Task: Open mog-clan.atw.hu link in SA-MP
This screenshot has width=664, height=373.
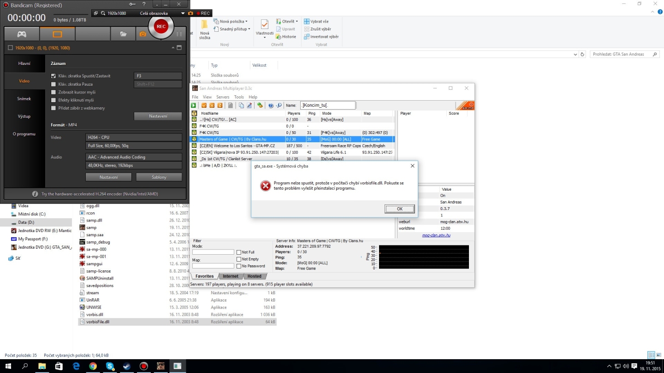Action: [x=436, y=235]
